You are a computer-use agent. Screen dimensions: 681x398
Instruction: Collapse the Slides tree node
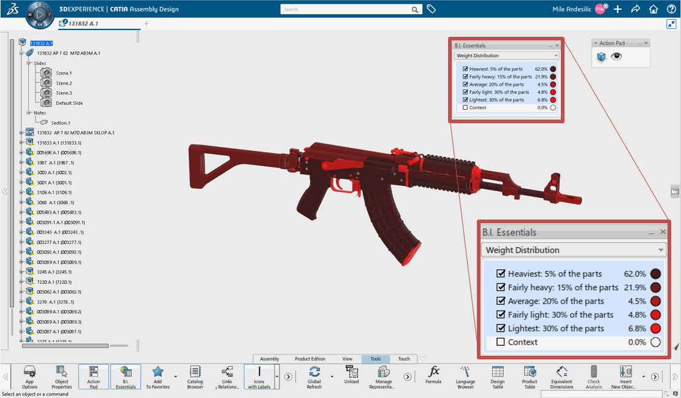tap(28, 63)
